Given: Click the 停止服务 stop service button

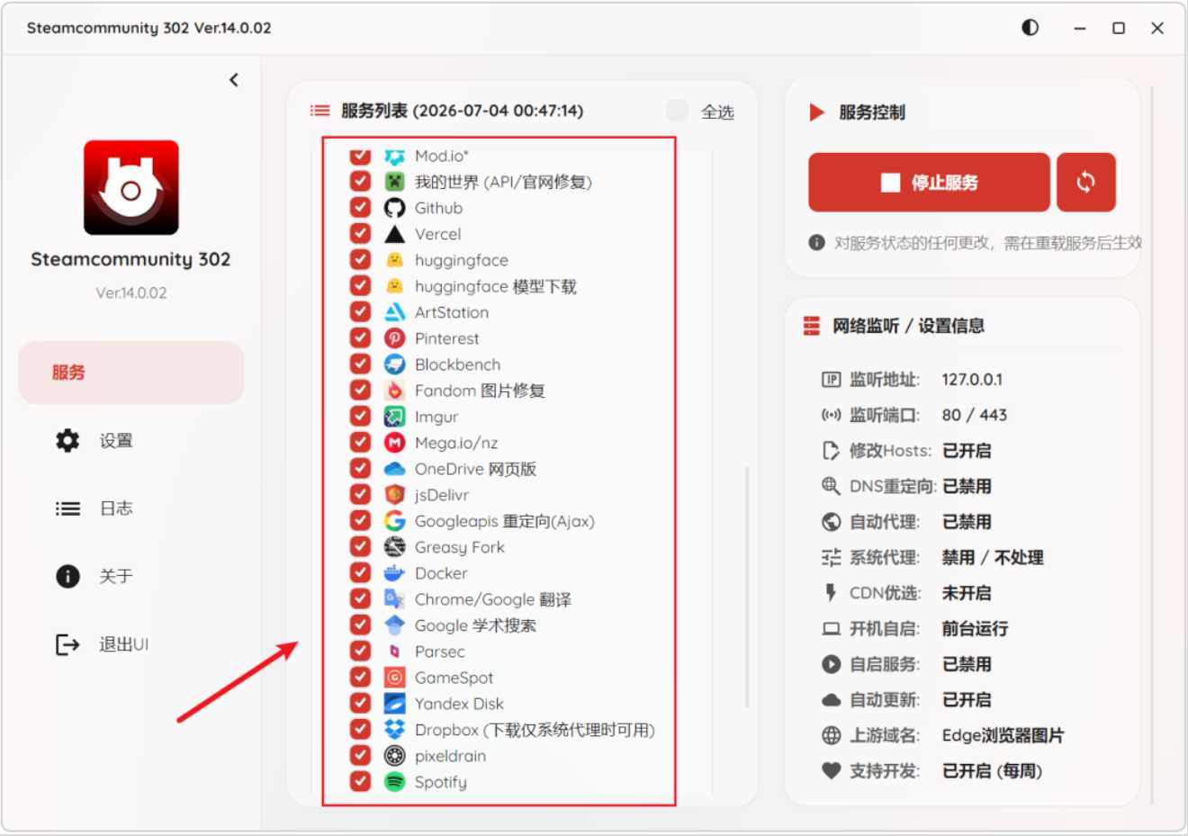Looking at the screenshot, I should (929, 183).
